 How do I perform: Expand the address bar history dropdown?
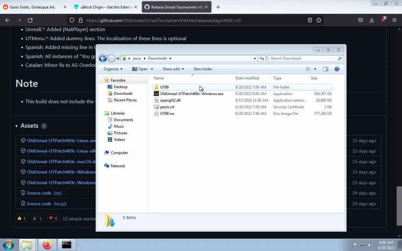[255, 58]
